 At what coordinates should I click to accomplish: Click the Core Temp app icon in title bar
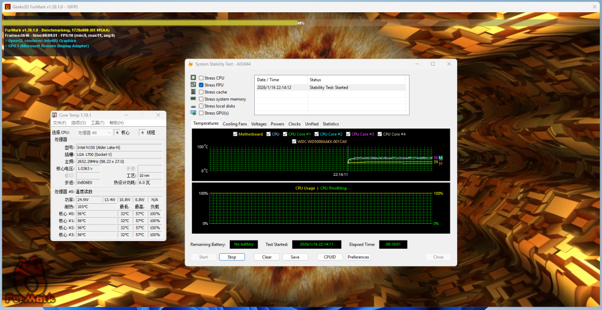[x=55, y=115]
